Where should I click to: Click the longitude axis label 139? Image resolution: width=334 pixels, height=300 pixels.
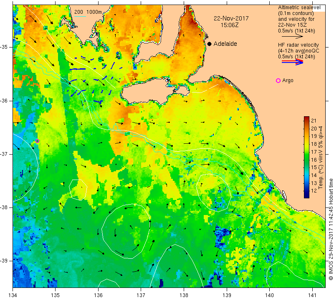[x=227, y=295]
